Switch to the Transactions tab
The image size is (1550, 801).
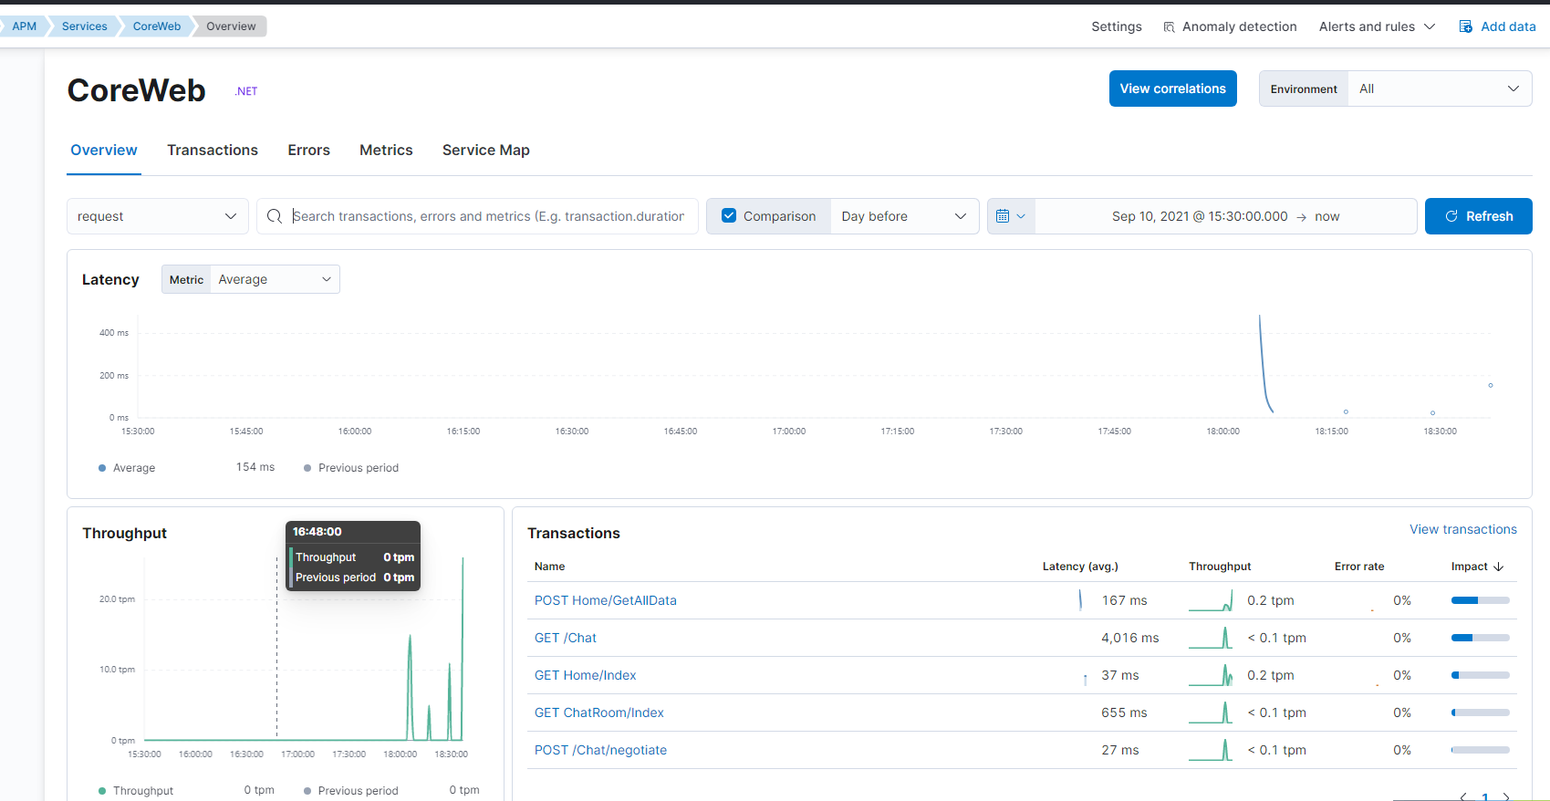[x=213, y=151]
